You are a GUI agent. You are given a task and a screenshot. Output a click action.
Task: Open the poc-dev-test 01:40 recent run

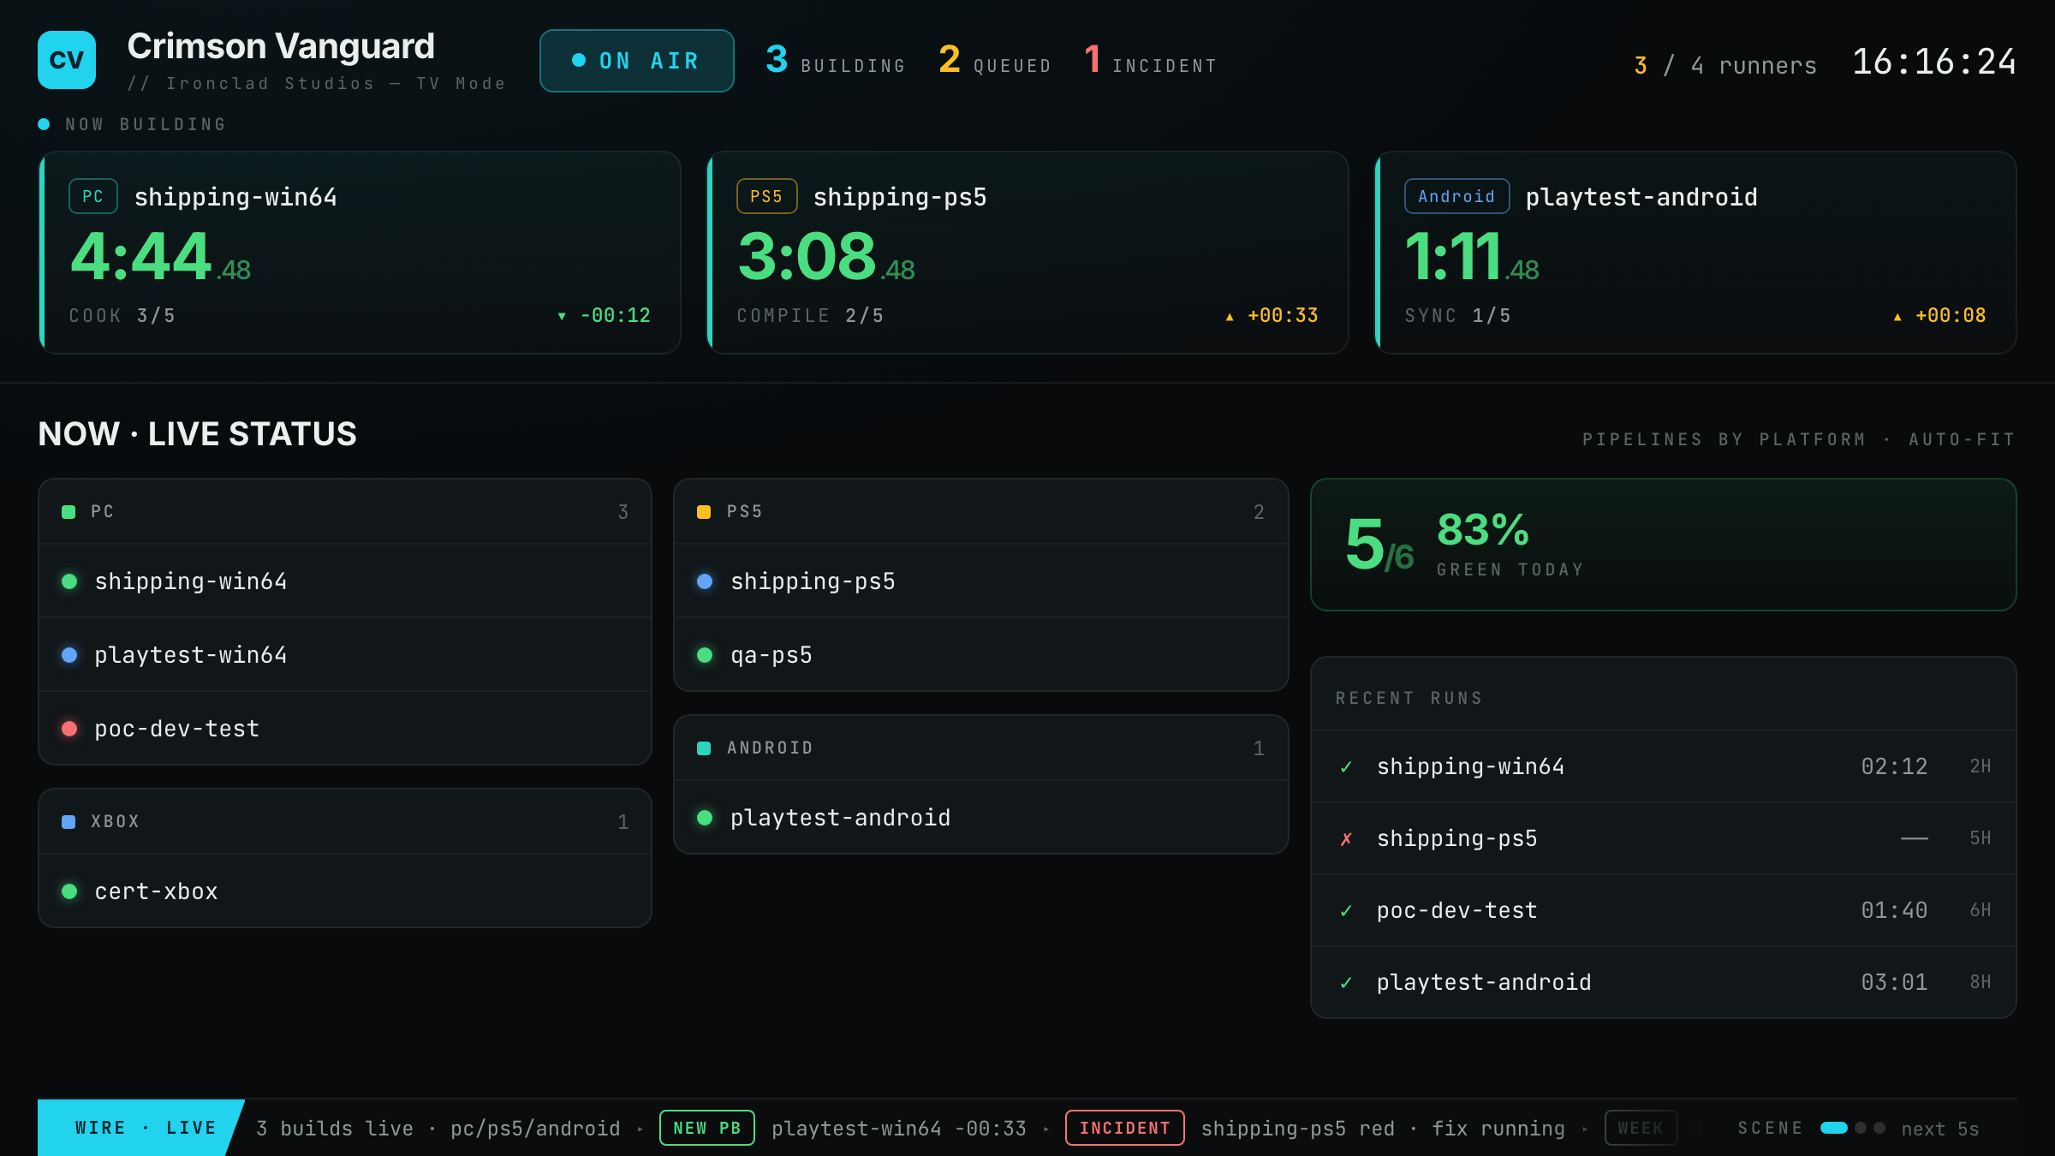click(x=1663, y=910)
